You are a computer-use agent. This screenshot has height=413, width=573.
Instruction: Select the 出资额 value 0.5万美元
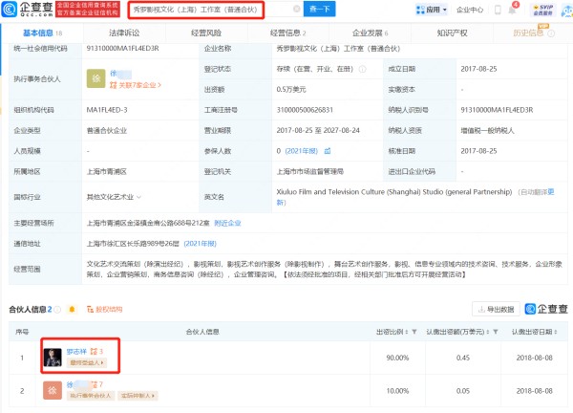pos(291,90)
